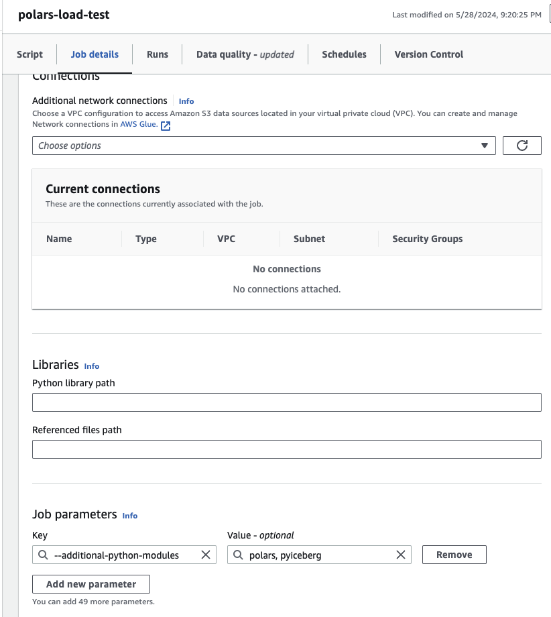
Task: View the Data quality updated tab
Action: click(x=245, y=54)
